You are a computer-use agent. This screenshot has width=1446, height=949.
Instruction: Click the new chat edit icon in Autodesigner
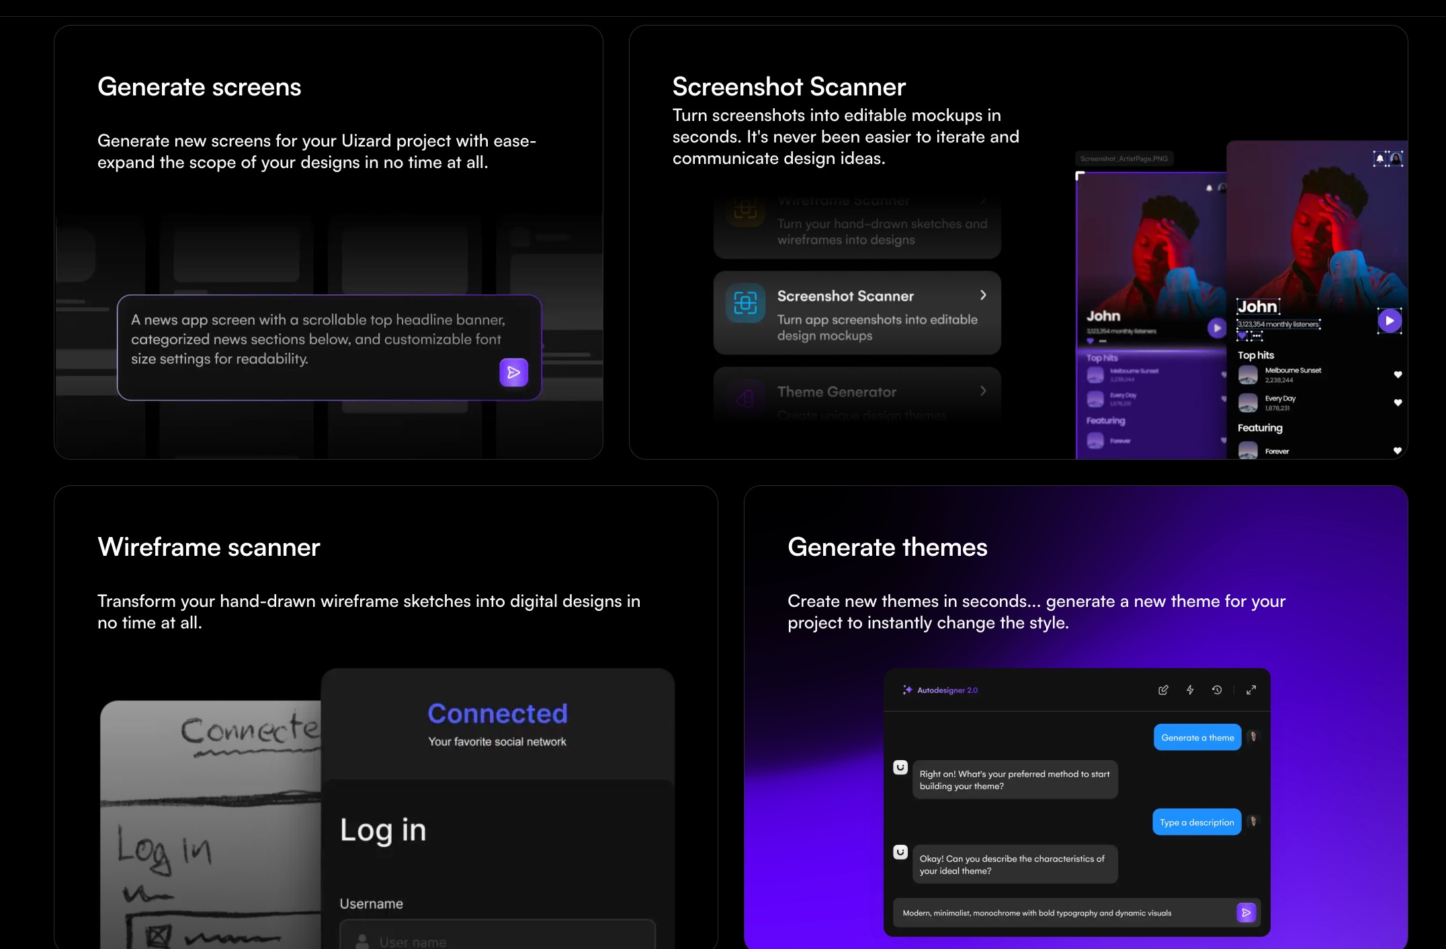click(x=1163, y=690)
